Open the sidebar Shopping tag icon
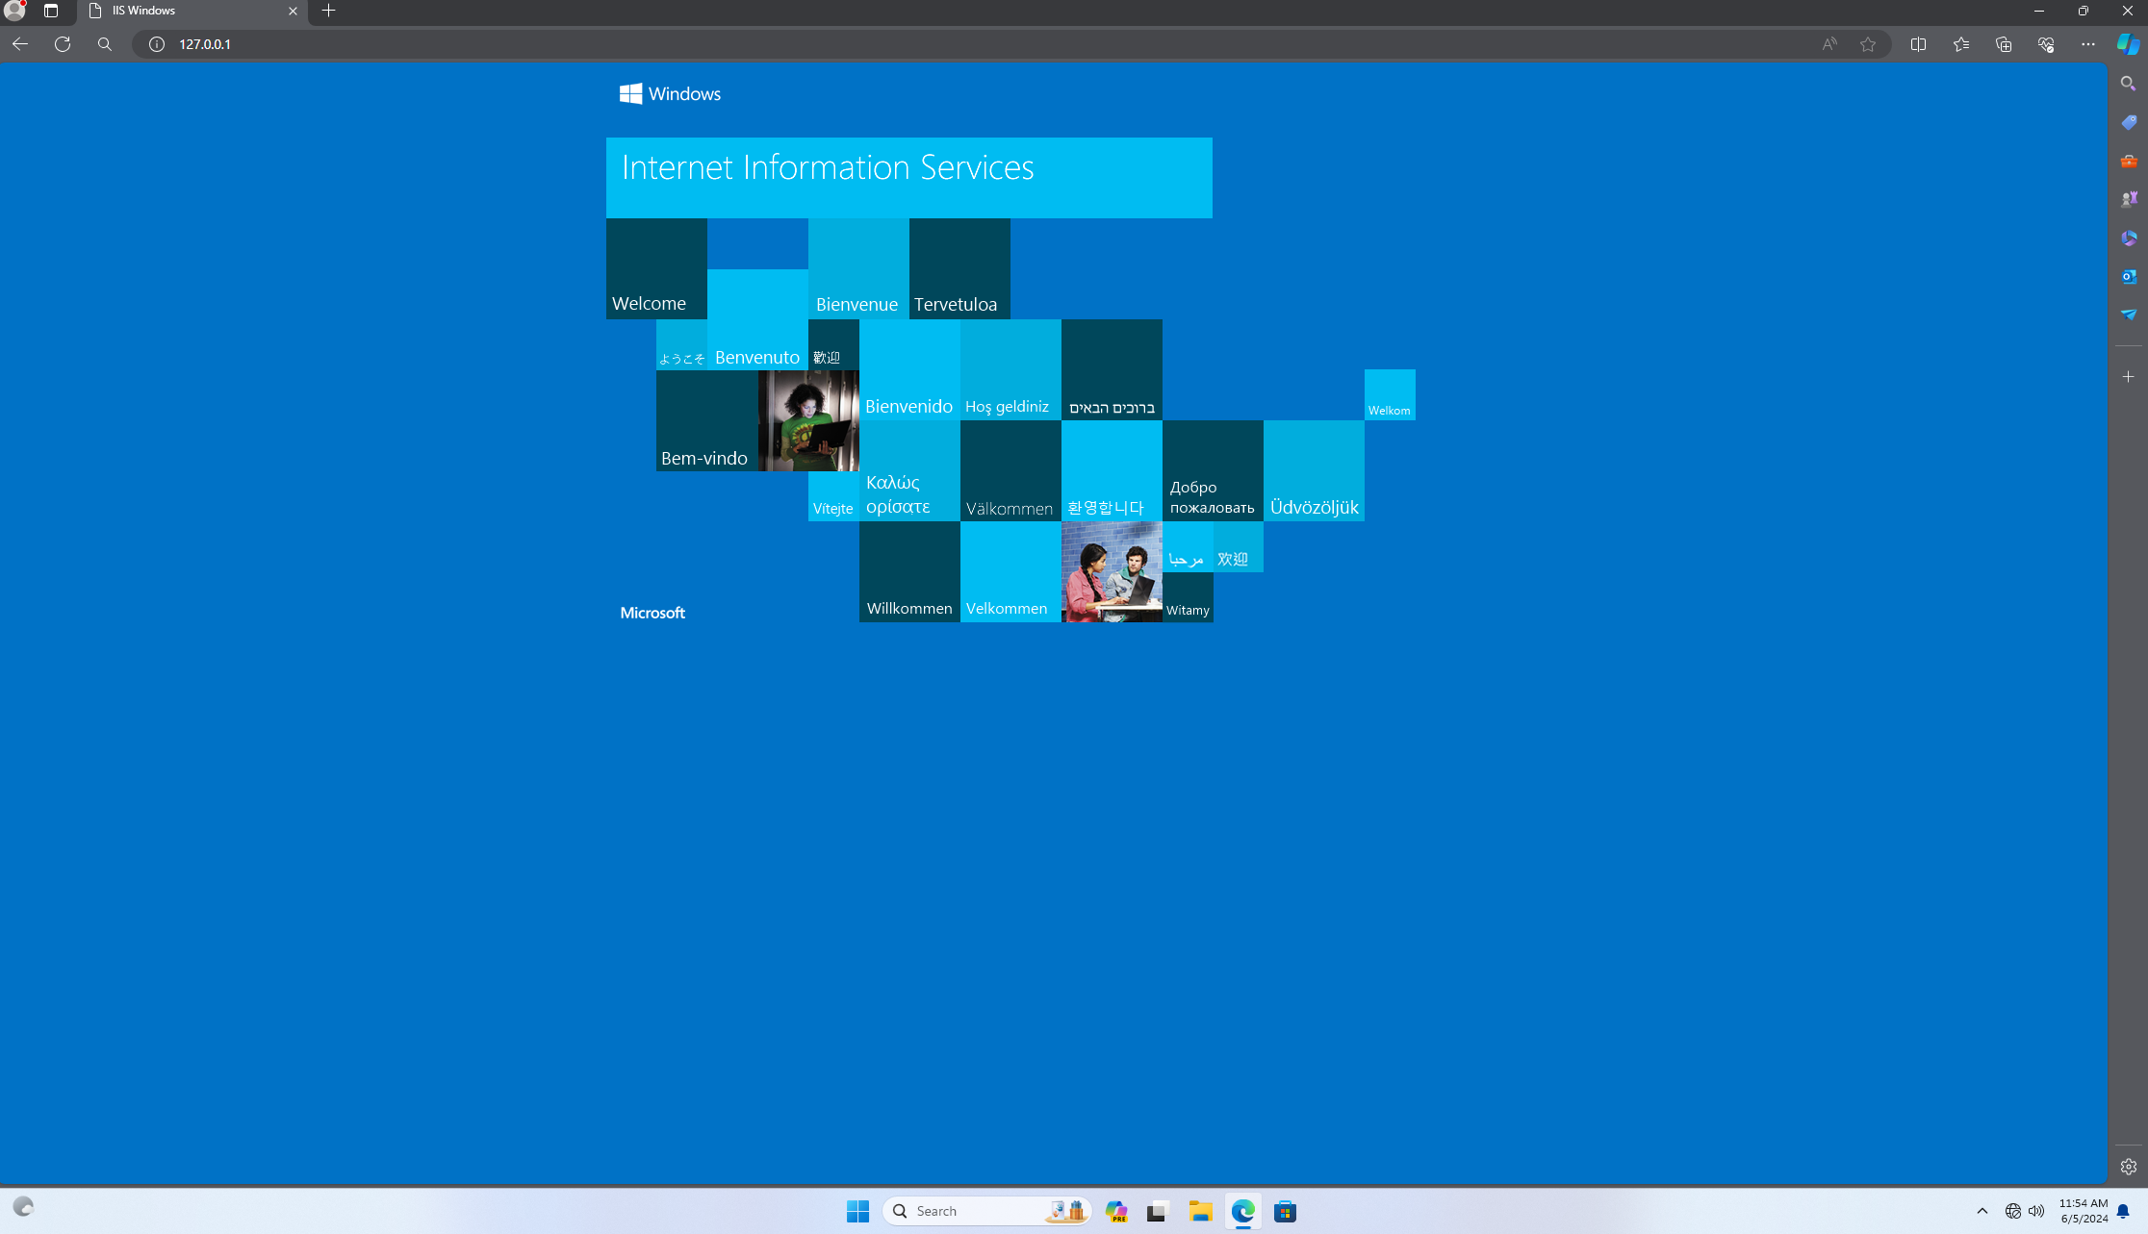Image resolution: width=2148 pixels, height=1234 pixels. pyautogui.click(x=2129, y=122)
